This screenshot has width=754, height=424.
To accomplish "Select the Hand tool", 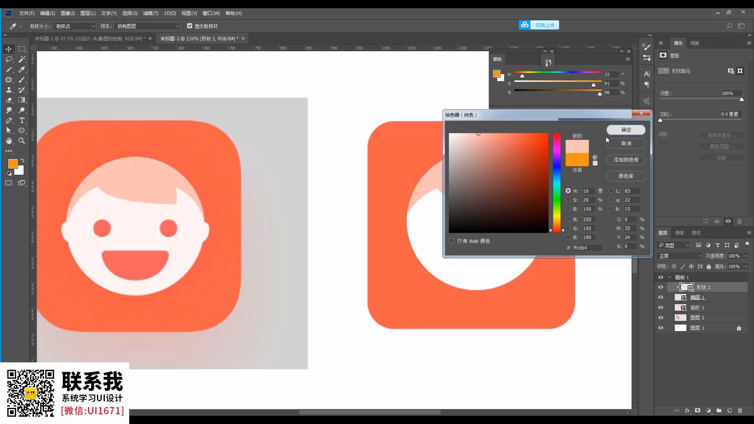I will click(x=9, y=141).
